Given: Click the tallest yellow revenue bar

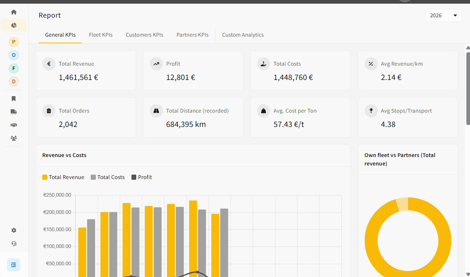Looking at the screenshot, I should click(x=193, y=238).
